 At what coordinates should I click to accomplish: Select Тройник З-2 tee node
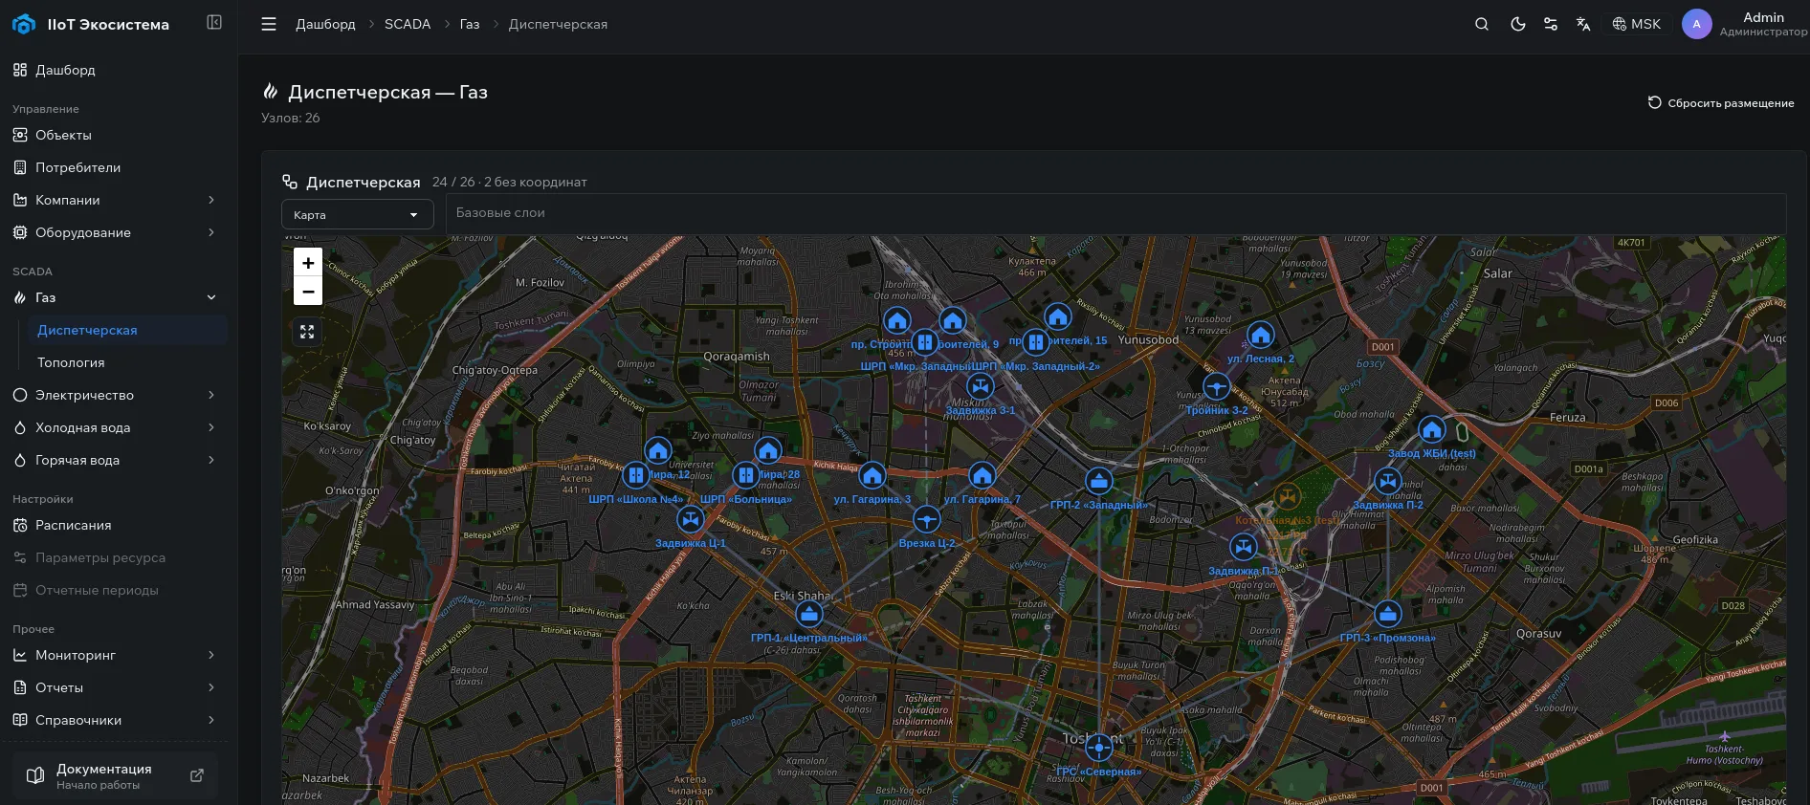pos(1217,387)
